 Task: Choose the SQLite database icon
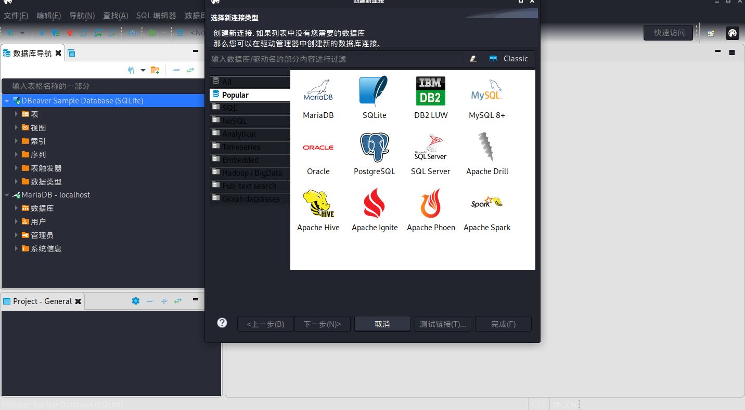point(374,96)
